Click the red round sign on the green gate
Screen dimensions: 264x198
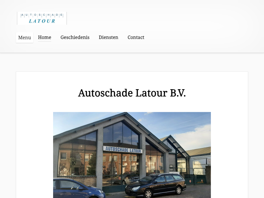[190, 181]
